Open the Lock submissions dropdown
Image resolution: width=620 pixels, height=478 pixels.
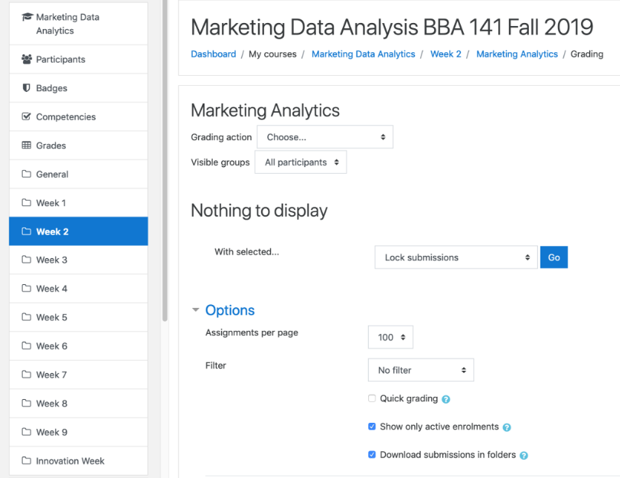(456, 257)
